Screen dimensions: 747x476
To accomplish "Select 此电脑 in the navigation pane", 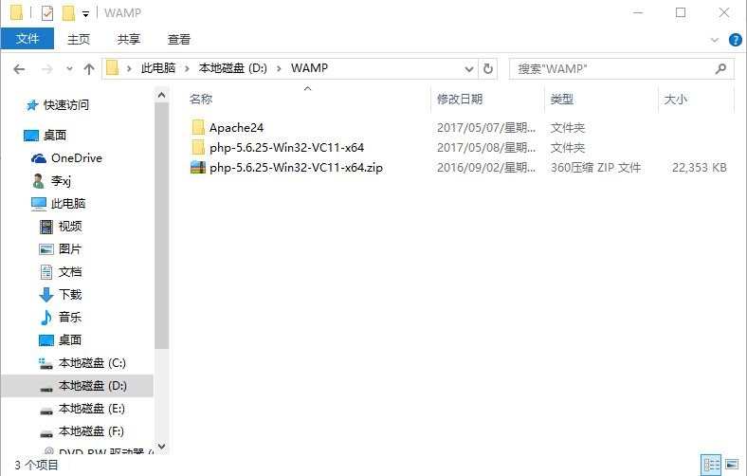I will click(x=67, y=204).
